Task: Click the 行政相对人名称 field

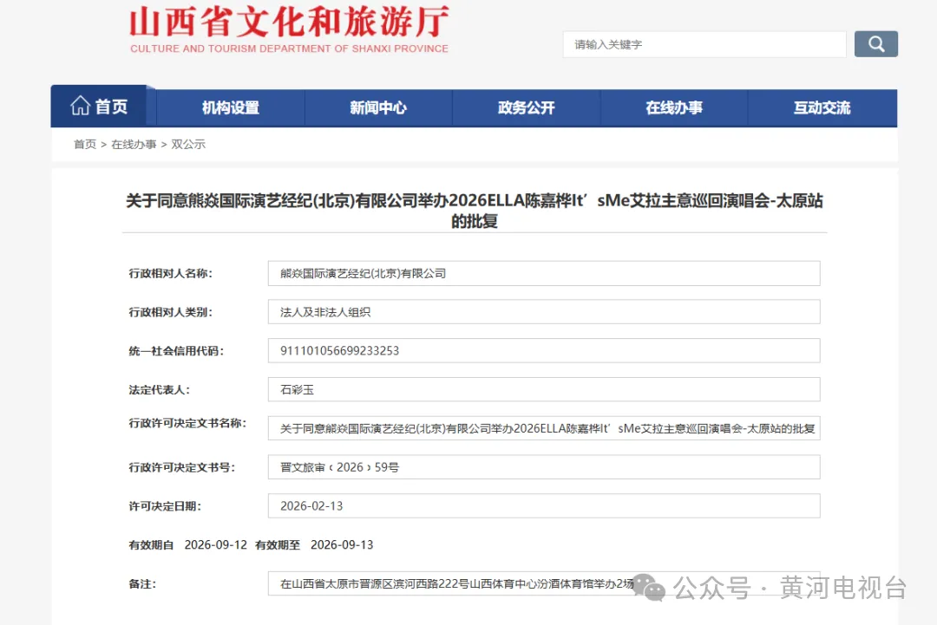Action: coord(544,273)
